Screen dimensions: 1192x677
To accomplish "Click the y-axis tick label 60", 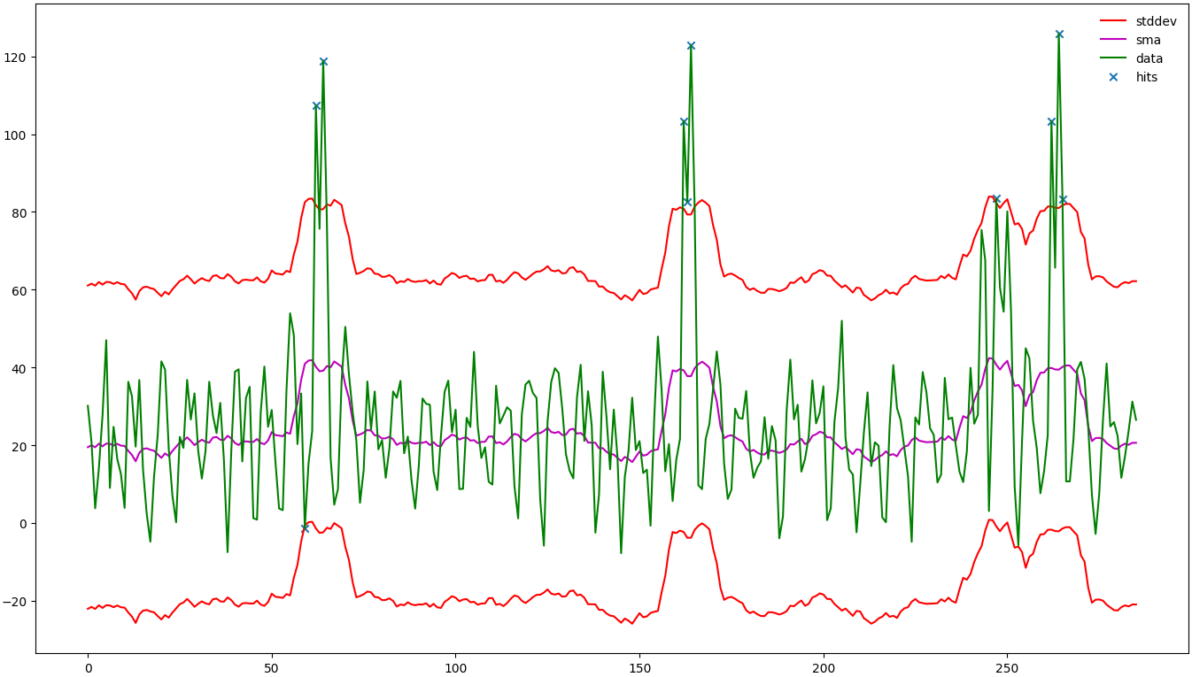I will (21, 290).
